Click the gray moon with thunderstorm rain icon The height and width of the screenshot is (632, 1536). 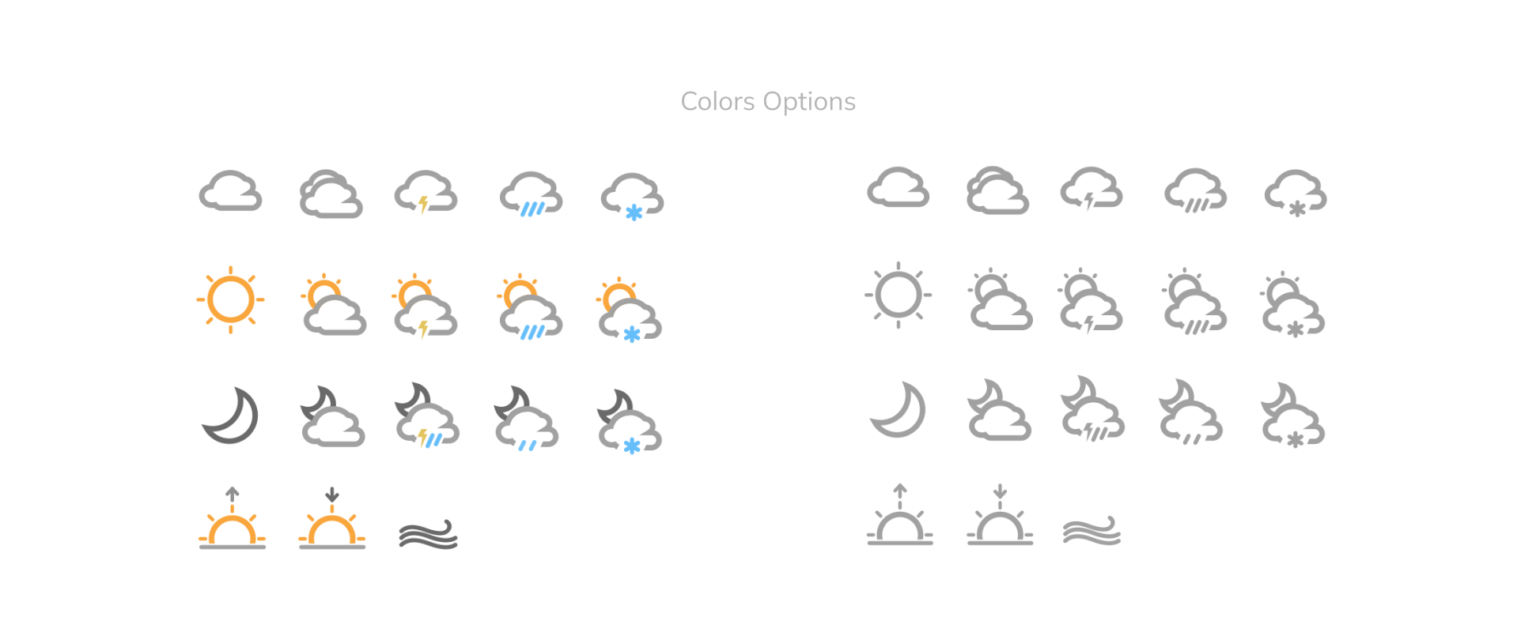tap(1091, 408)
